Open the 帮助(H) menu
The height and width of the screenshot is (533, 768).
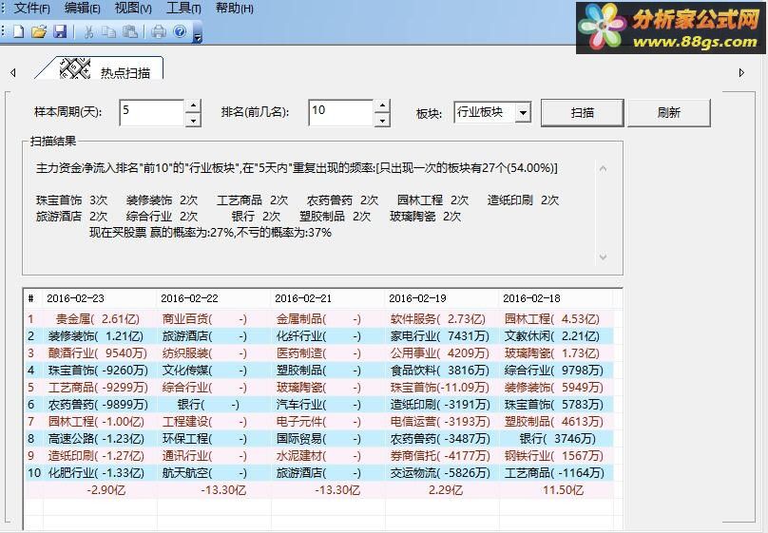click(235, 8)
